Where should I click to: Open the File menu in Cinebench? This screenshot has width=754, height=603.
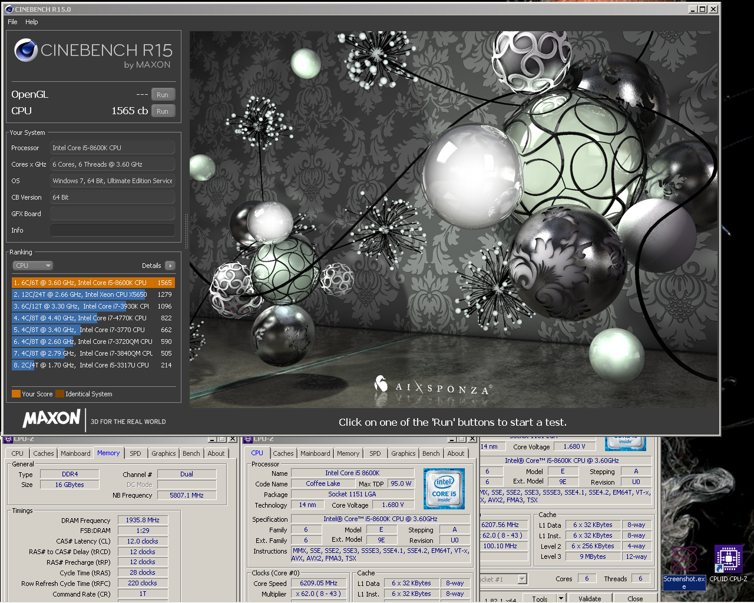[12, 22]
